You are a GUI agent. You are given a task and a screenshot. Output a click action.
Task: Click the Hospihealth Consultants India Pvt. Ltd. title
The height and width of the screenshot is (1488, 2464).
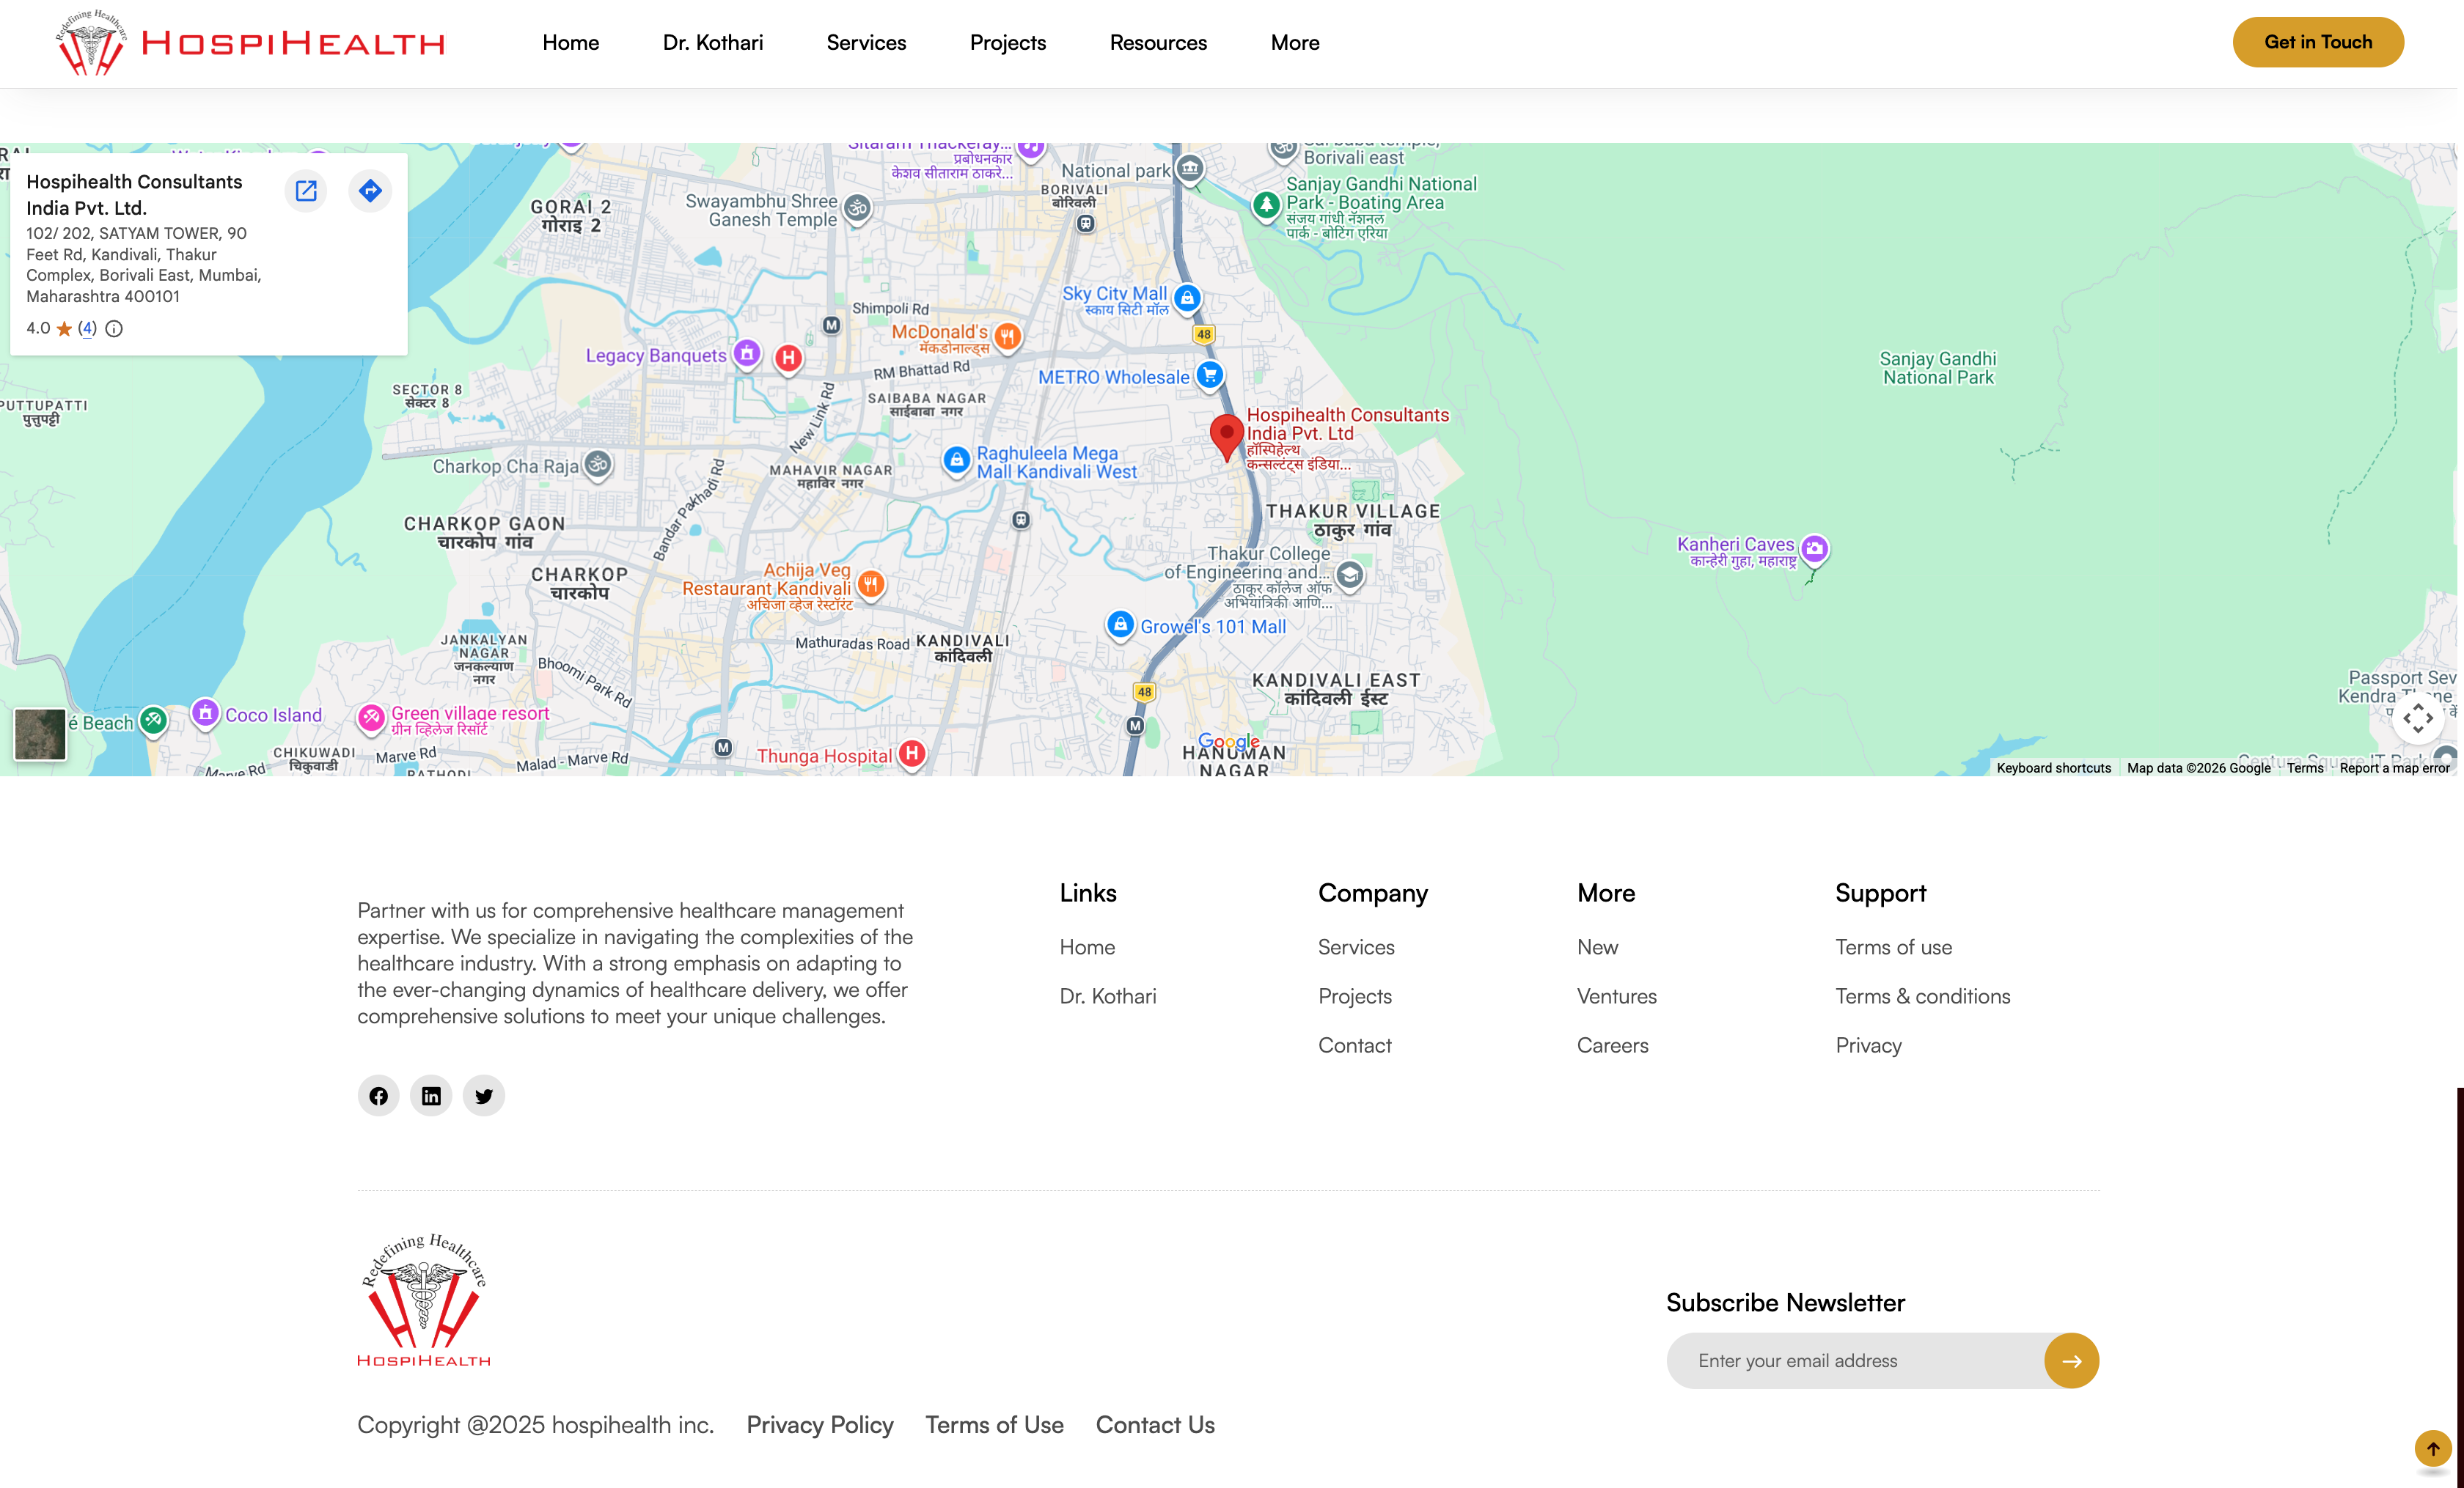point(134,195)
